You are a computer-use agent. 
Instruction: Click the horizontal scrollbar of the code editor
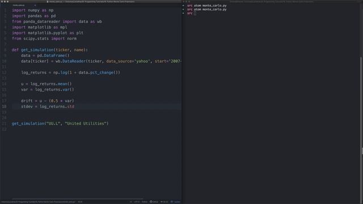tap(78, 199)
